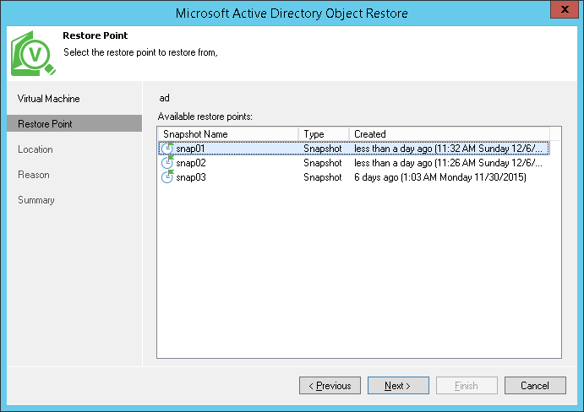Click the snap01 snapshot icon
The height and width of the screenshot is (412, 584).
coord(166,149)
